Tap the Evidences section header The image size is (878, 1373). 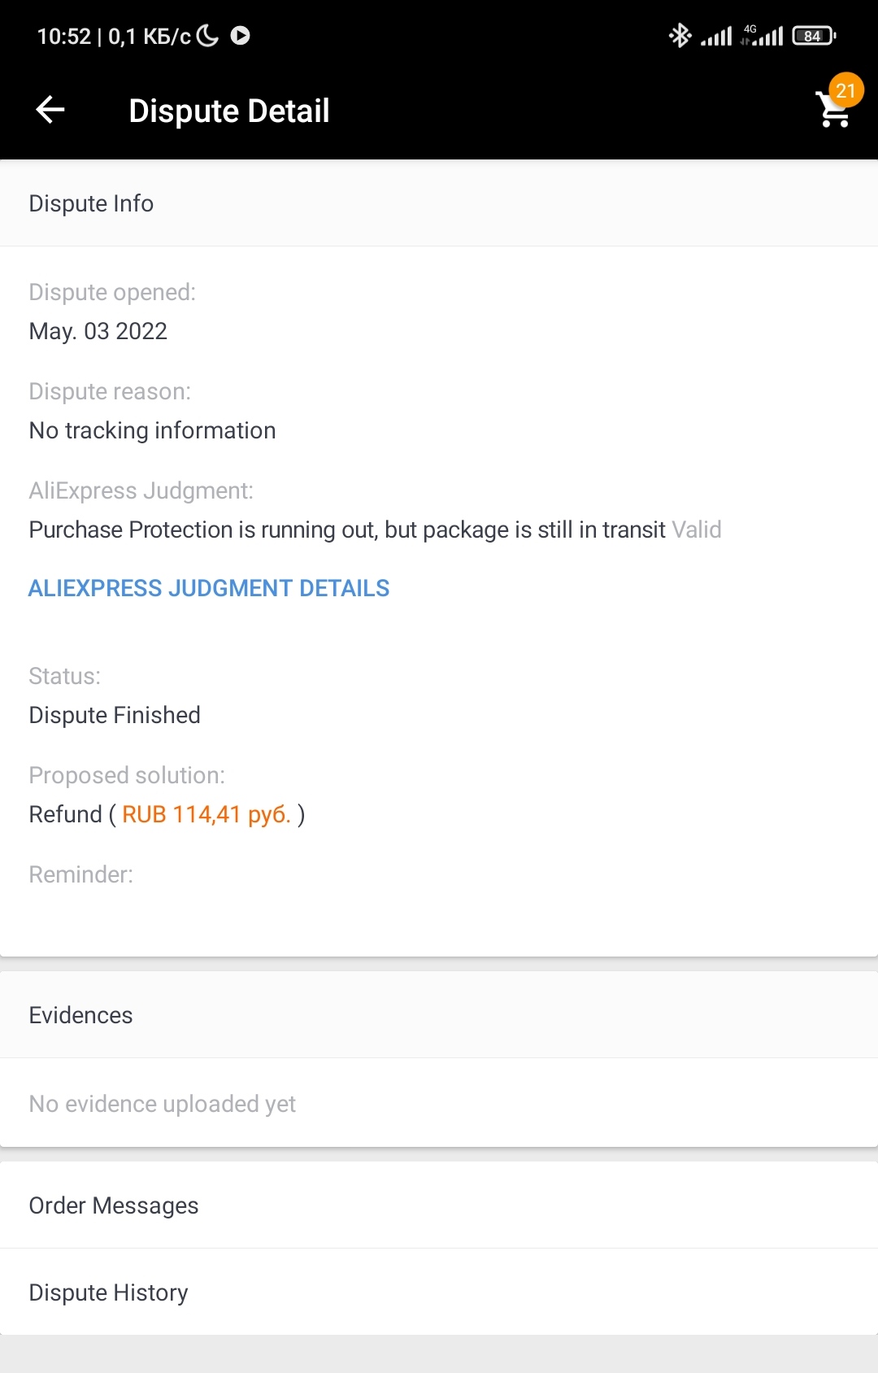81,1015
